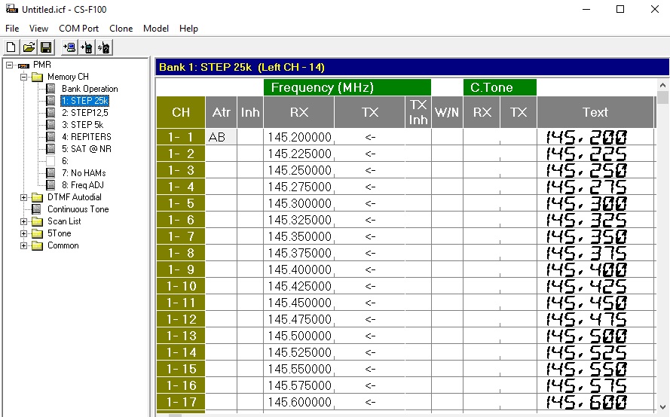Image resolution: width=670 pixels, height=417 pixels.
Task: Expand the 5Tone folder
Action: click(x=24, y=233)
